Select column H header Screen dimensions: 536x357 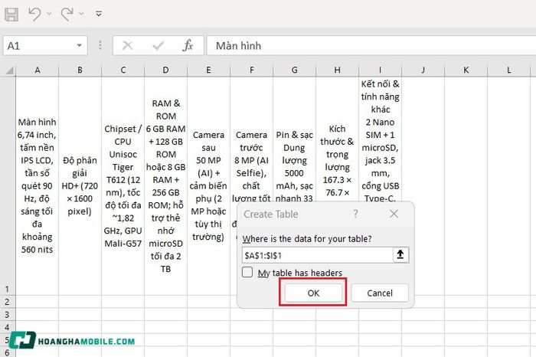(x=338, y=70)
